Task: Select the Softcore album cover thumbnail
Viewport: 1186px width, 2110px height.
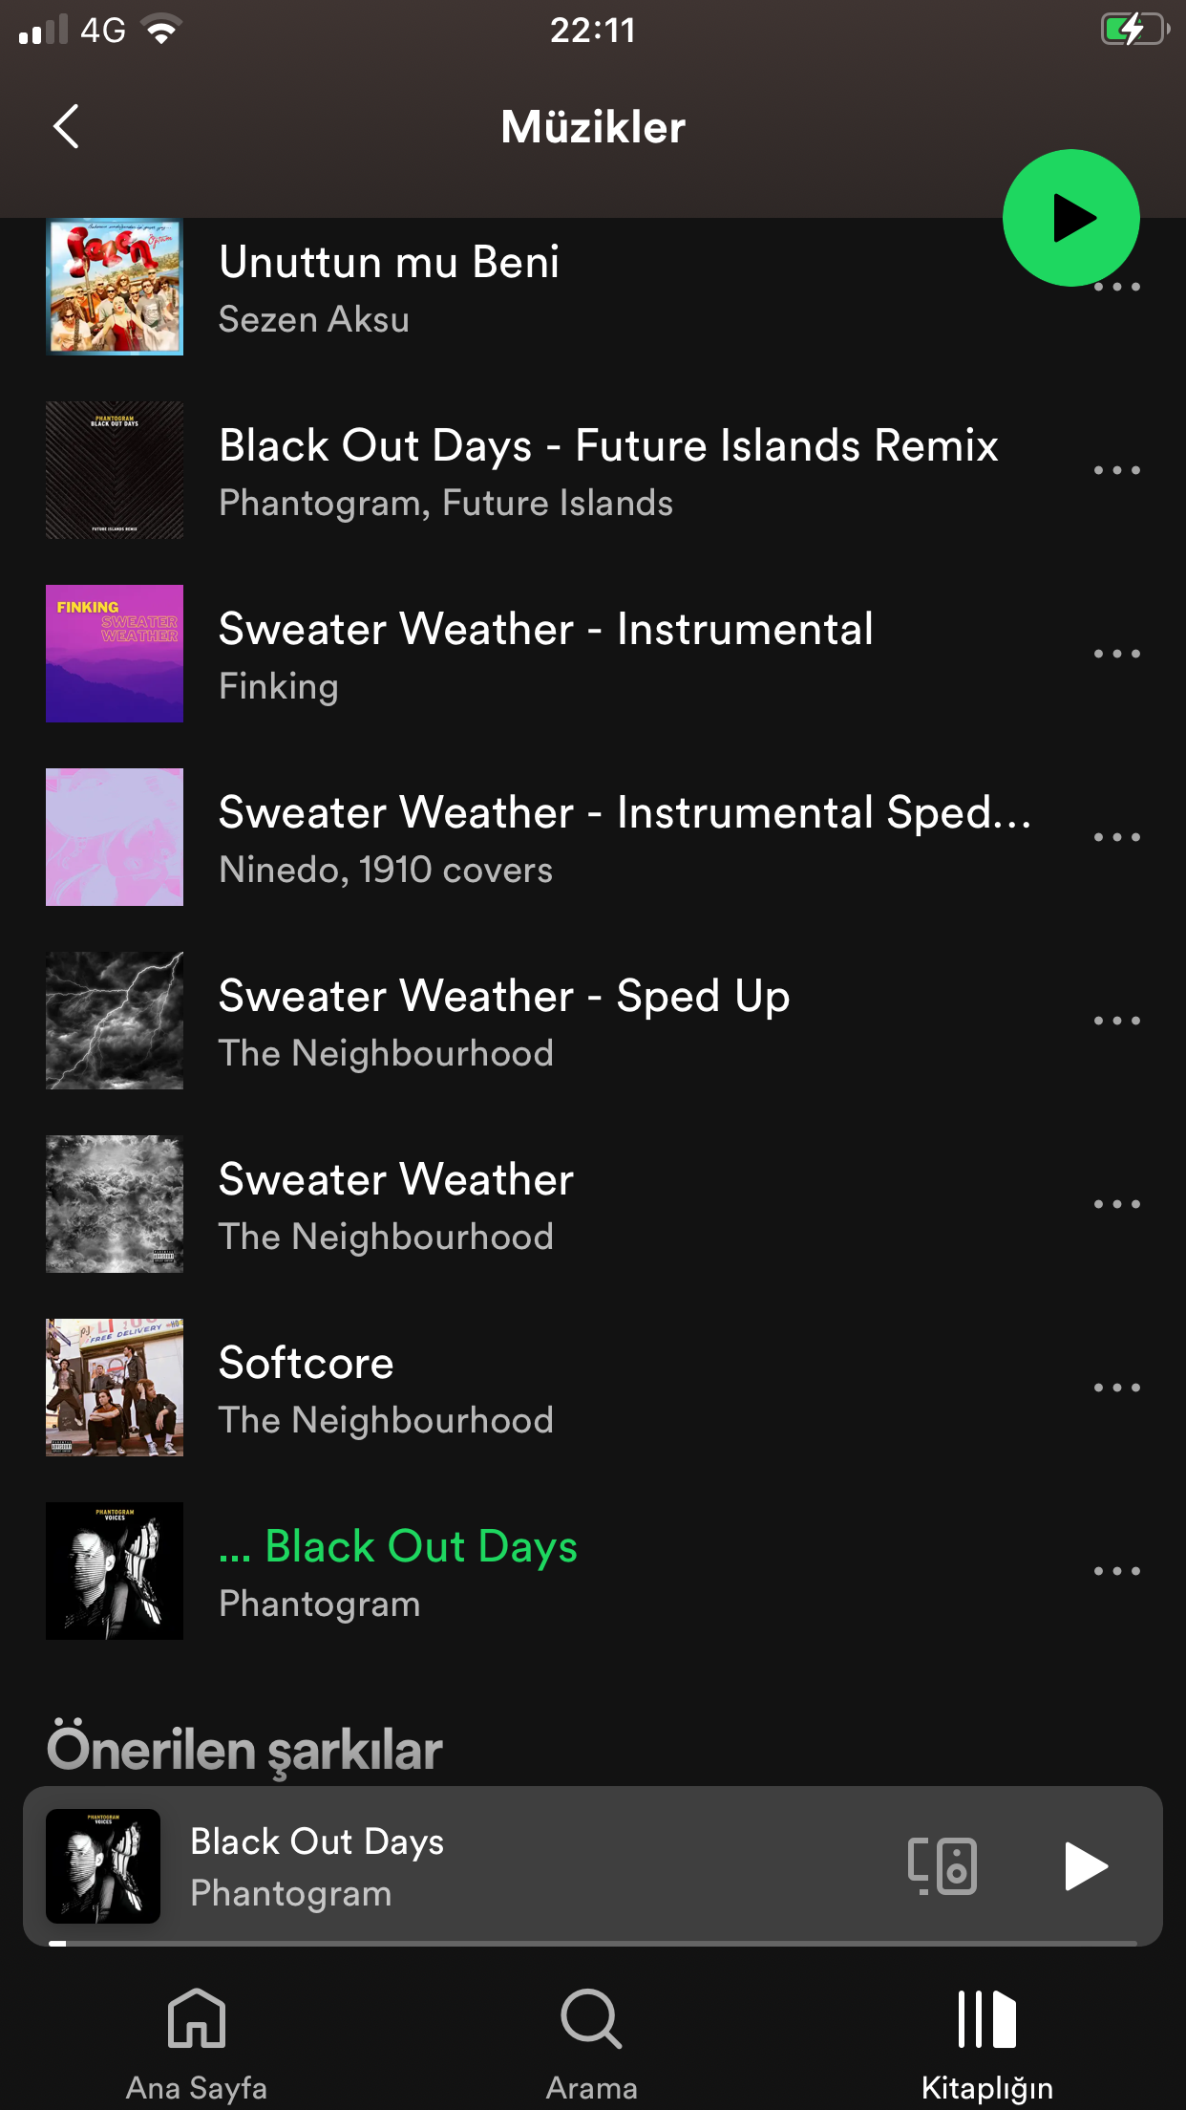Action: point(115,1388)
